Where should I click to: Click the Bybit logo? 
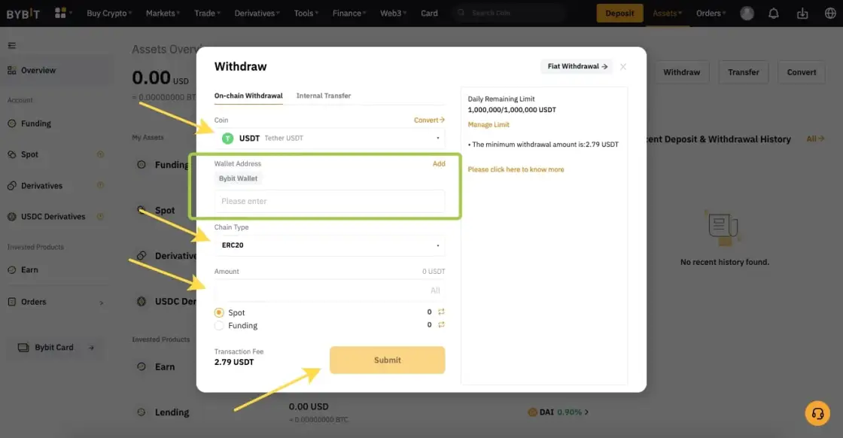coord(23,14)
